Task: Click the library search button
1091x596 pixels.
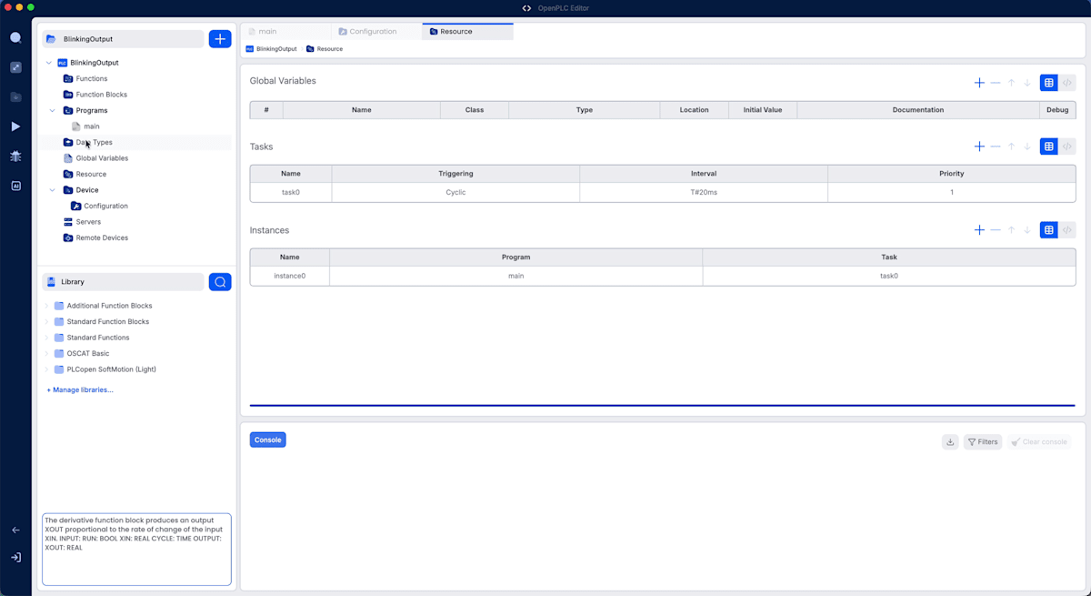Action: click(220, 282)
